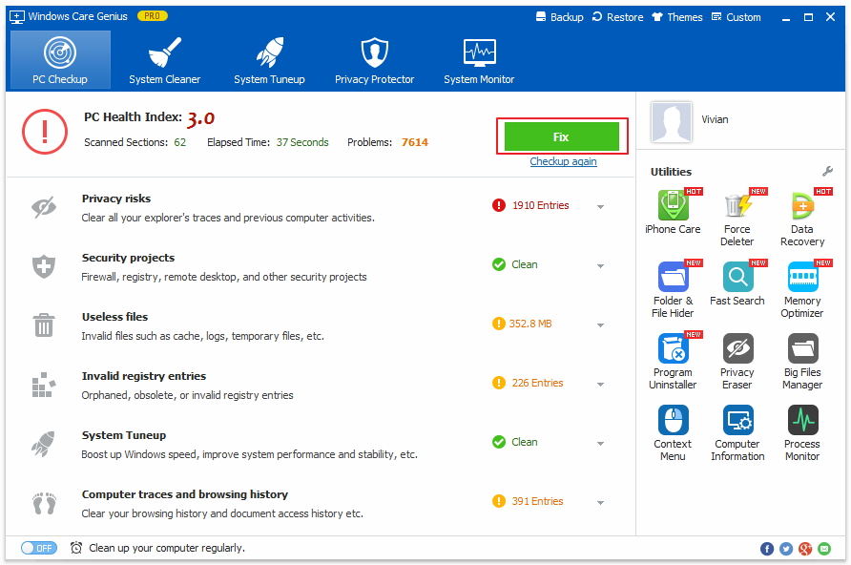Click Backup in the title bar
The height and width of the screenshot is (565, 851).
click(x=560, y=17)
